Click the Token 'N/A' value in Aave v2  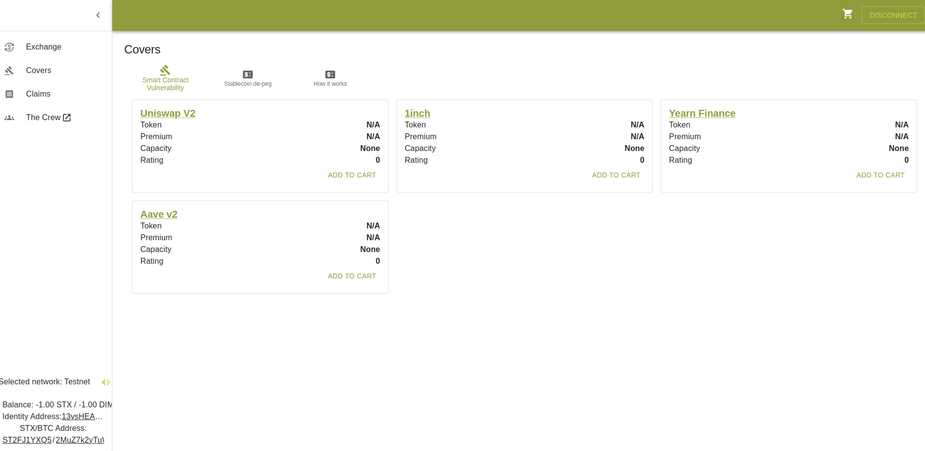pyautogui.click(x=373, y=226)
